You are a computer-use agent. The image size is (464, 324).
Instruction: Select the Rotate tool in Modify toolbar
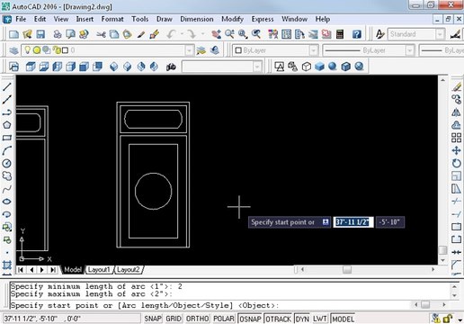tap(456, 163)
